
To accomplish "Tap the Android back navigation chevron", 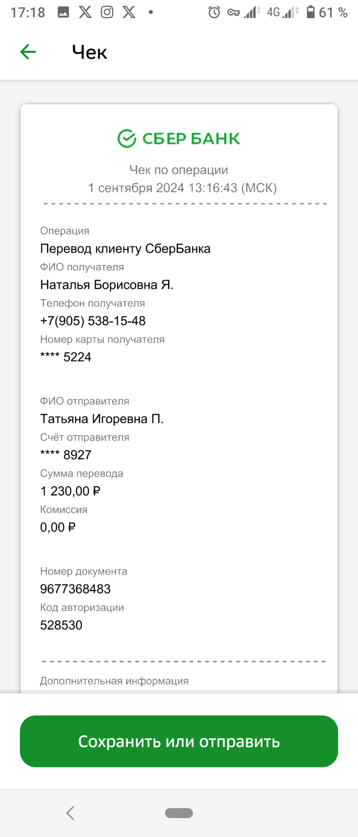I will click(70, 812).
